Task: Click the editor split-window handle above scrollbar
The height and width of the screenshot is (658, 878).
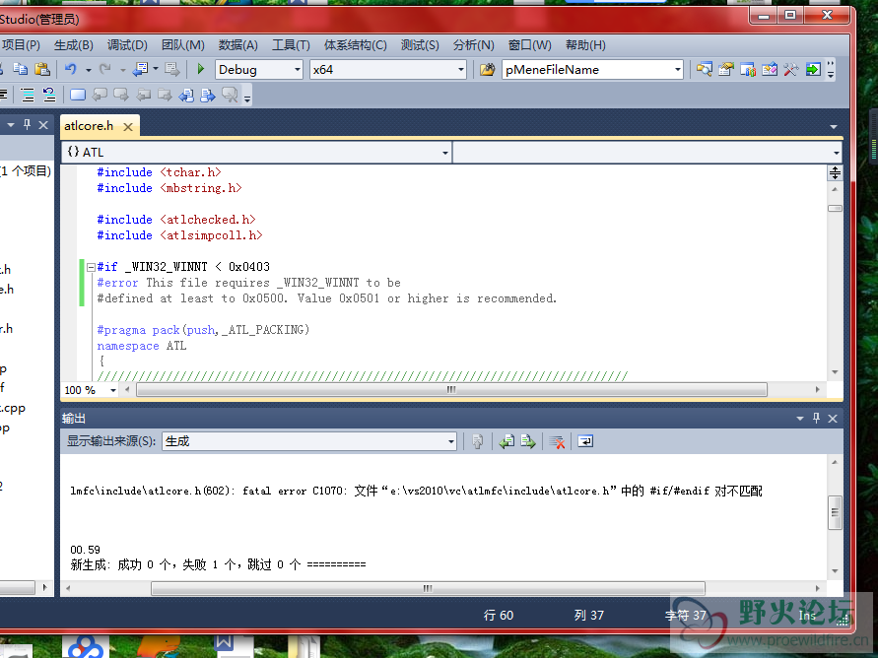Action: click(835, 173)
